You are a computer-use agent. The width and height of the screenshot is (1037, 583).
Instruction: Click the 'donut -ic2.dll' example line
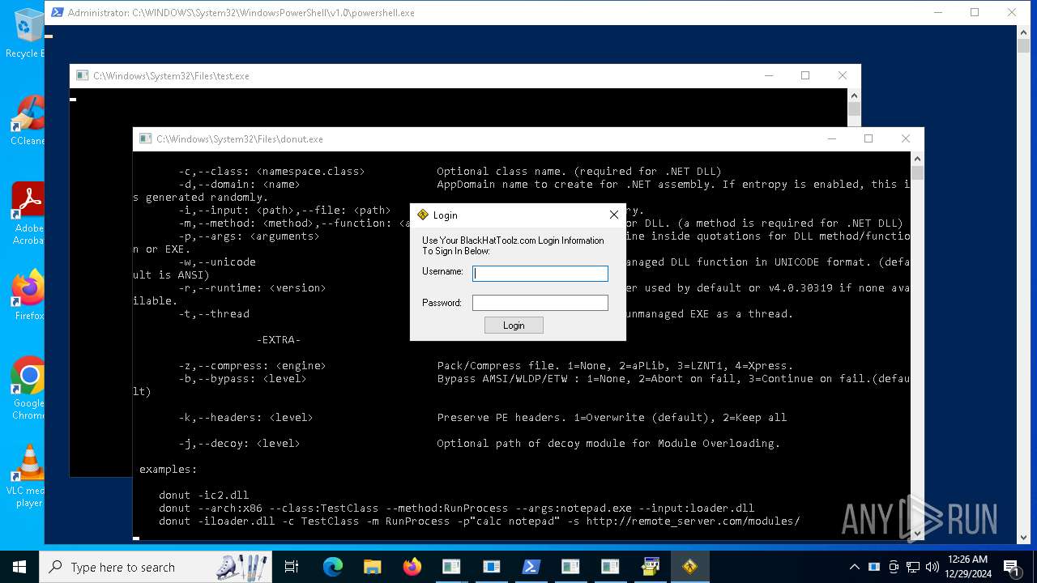(203, 495)
